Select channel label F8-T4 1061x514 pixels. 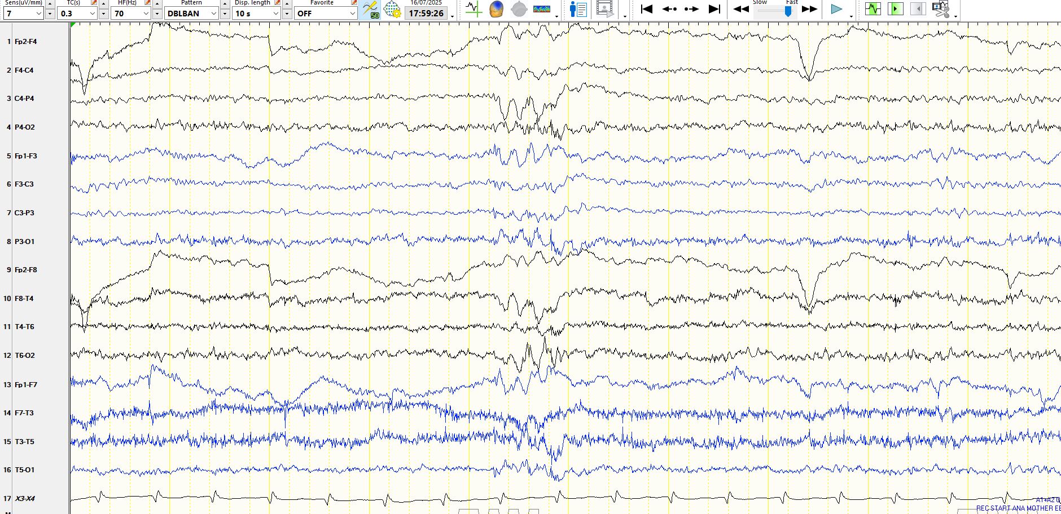24,299
